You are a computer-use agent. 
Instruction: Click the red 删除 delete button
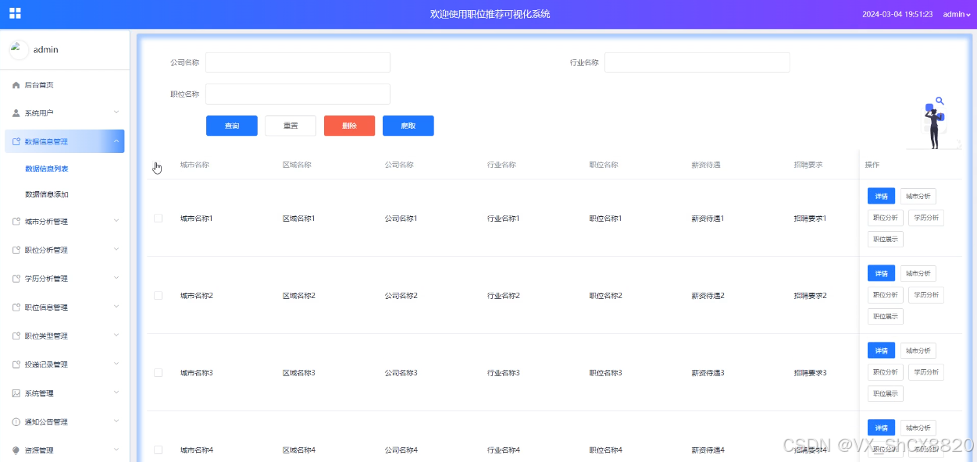(349, 126)
